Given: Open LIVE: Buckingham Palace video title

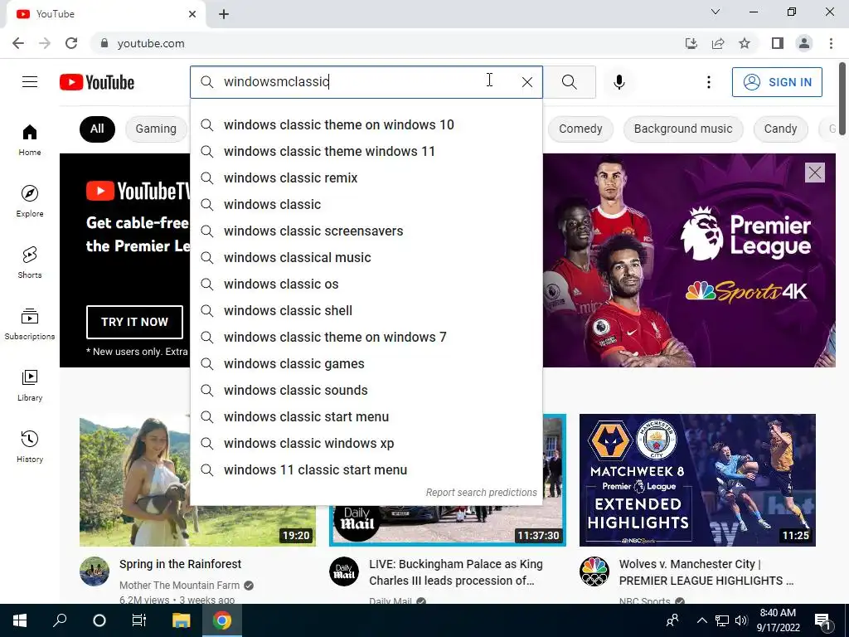Looking at the screenshot, I should (456, 572).
